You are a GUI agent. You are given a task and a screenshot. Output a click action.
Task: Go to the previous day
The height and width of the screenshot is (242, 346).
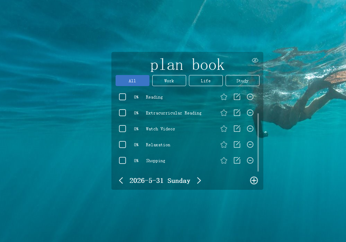pos(121,180)
